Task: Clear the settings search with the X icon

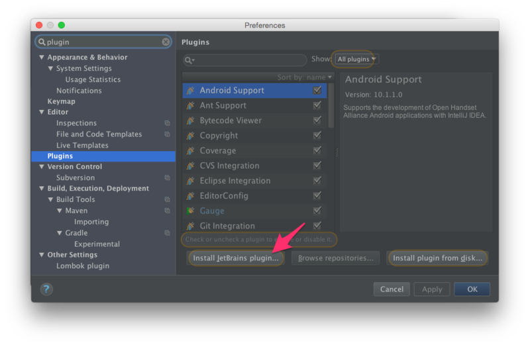Action: point(166,42)
